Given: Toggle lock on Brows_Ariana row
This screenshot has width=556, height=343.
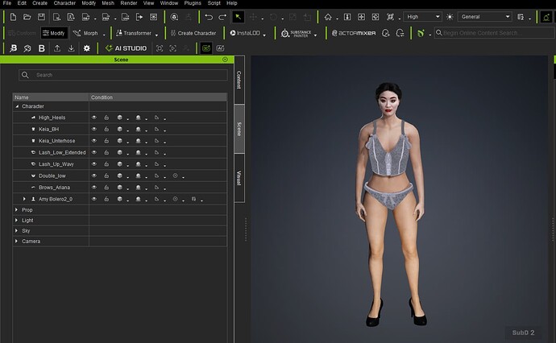Looking at the screenshot, I should pos(106,187).
